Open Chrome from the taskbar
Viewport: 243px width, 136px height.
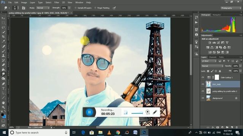pyautogui.click(x=118, y=133)
